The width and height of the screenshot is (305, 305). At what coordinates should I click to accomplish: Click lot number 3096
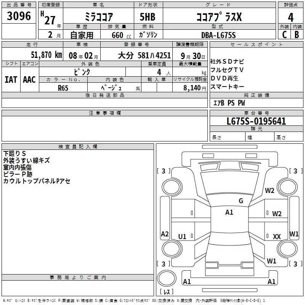19,16
